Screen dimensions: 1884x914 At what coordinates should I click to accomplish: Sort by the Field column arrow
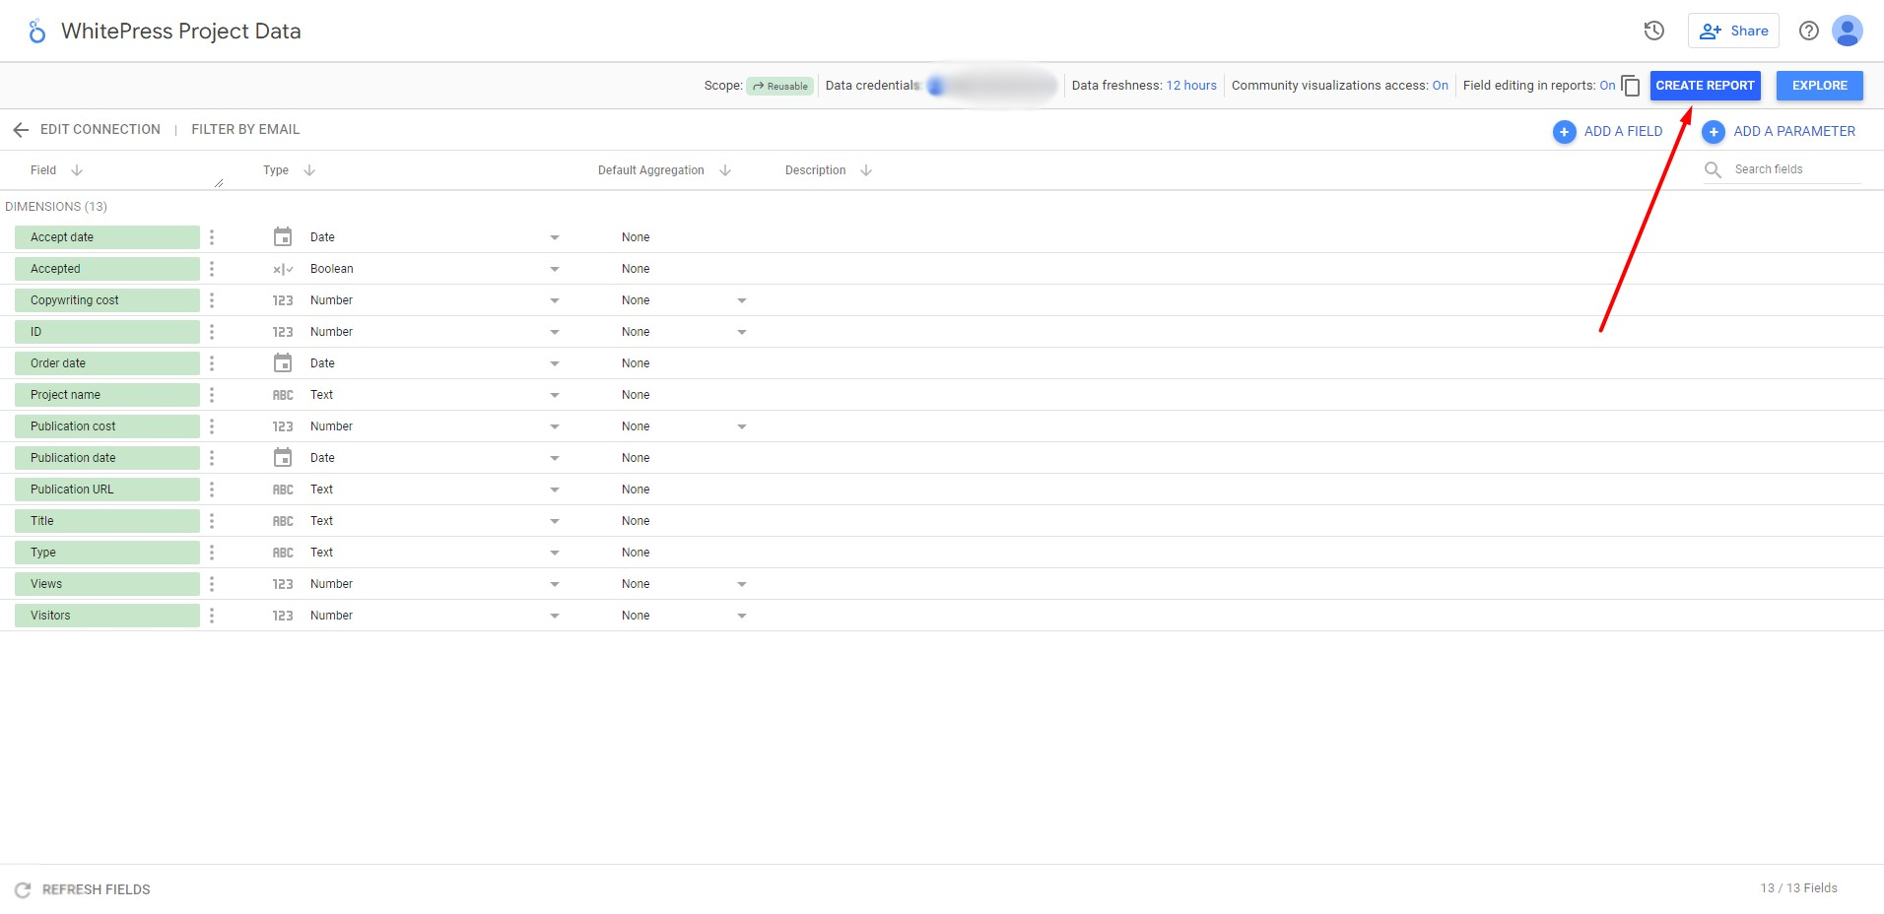[x=77, y=170]
